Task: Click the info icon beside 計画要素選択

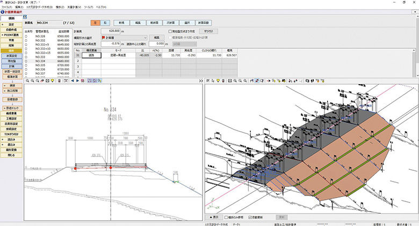Action: [x=3, y=12]
